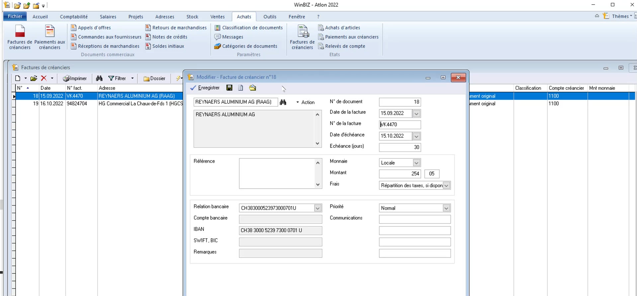Click the WinBIZ open folder quick access icon
Image resolution: width=637 pixels, height=296 pixels.
coord(17,5)
